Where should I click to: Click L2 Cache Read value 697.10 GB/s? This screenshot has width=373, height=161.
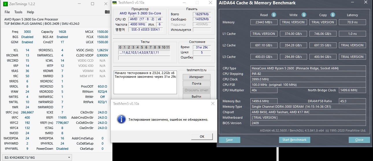click(x=264, y=45)
